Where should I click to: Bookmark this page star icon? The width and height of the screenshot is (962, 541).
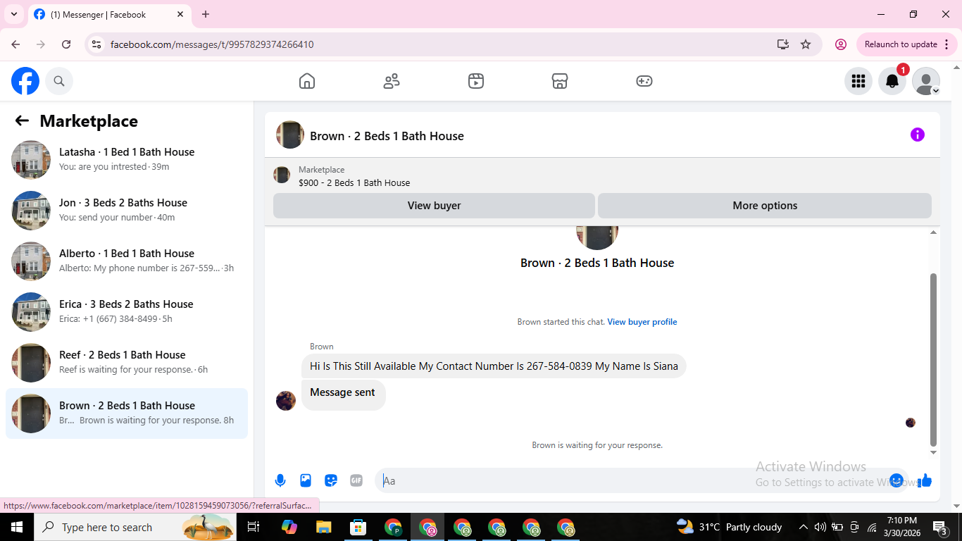point(806,44)
